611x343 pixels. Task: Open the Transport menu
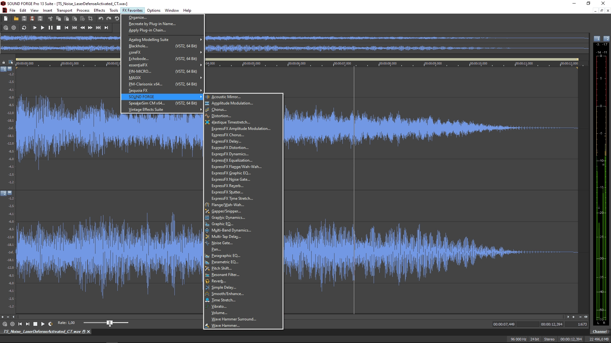coord(64,10)
